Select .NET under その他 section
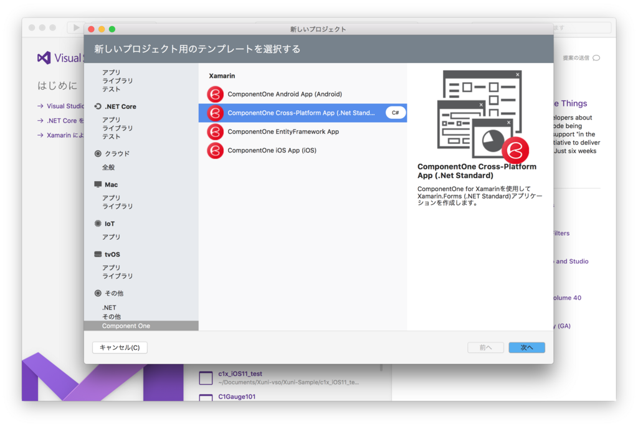 (109, 308)
